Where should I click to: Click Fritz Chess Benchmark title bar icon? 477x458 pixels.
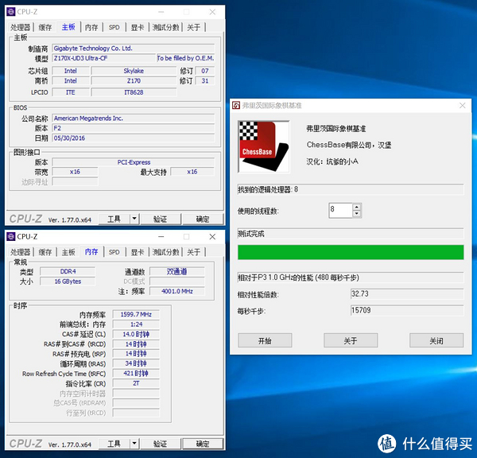pyautogui.click(x=236, y=105)
